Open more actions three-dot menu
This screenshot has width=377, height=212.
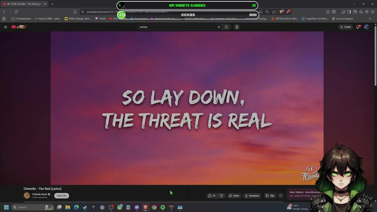tap(281, 196)
